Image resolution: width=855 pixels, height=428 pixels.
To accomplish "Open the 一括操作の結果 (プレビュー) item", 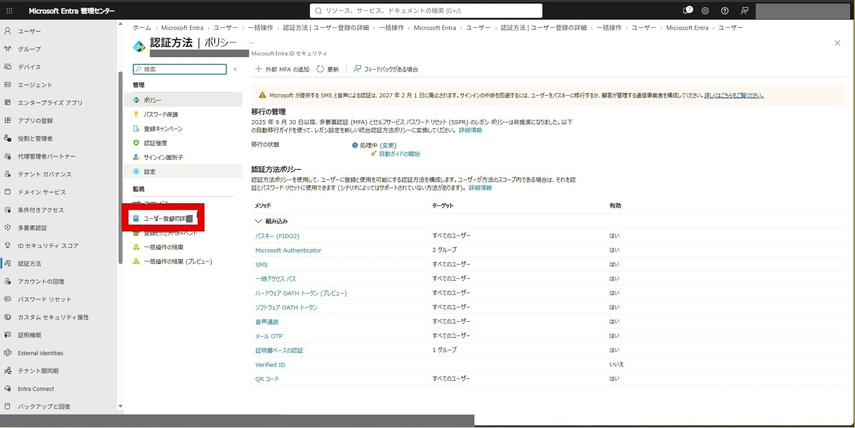I will point(178,262).
